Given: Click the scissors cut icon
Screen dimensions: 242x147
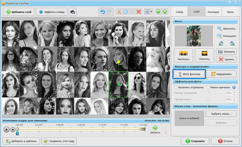Looking at the screenshot, I should click(x=118, y=12).
